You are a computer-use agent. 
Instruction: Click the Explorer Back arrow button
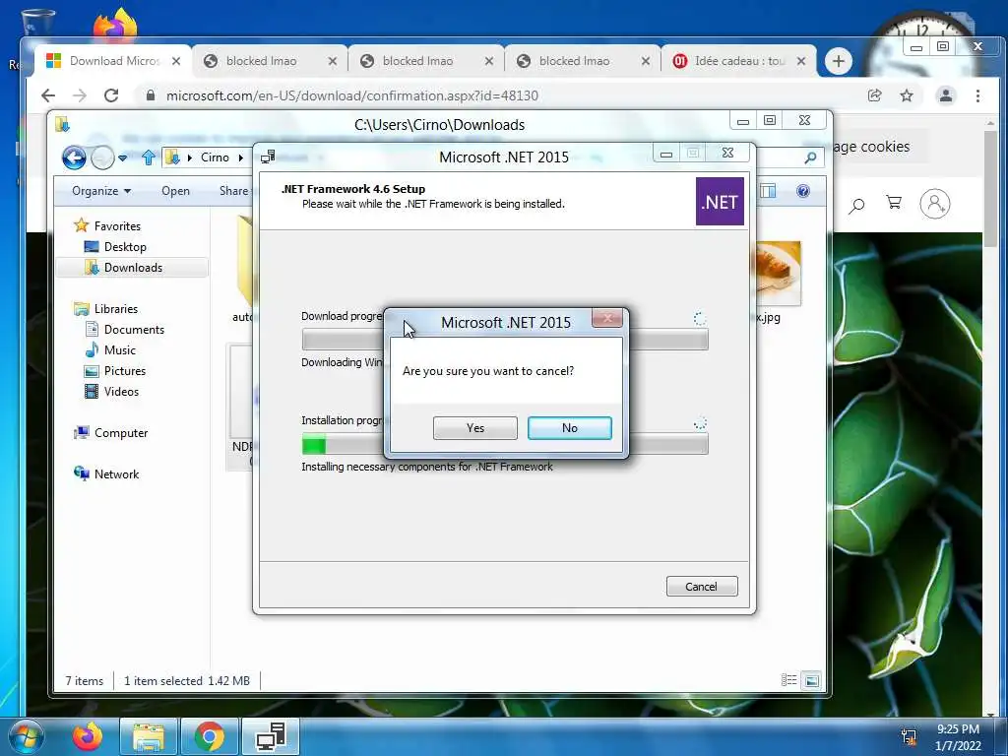[74, 157]
